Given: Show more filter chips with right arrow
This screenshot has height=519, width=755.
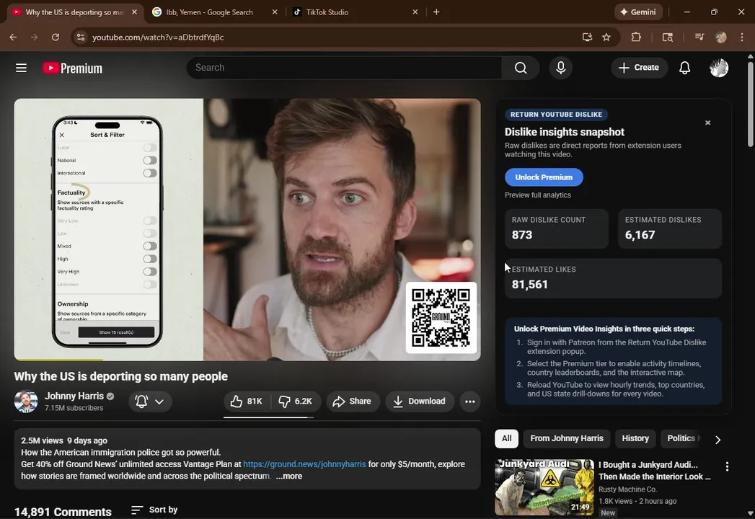Looking at the screenshot, I should pos(718,440).
